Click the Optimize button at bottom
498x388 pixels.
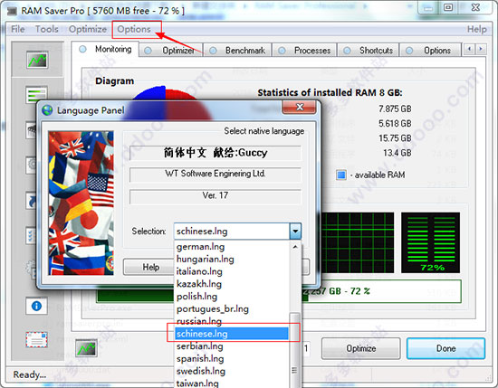(360, 348)
